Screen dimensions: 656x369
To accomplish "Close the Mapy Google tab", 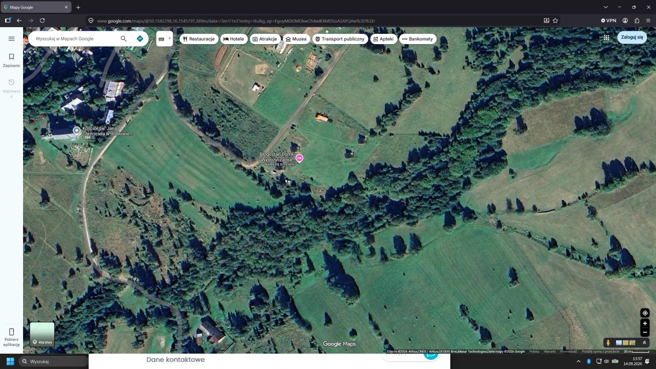I will coord(66,7).
